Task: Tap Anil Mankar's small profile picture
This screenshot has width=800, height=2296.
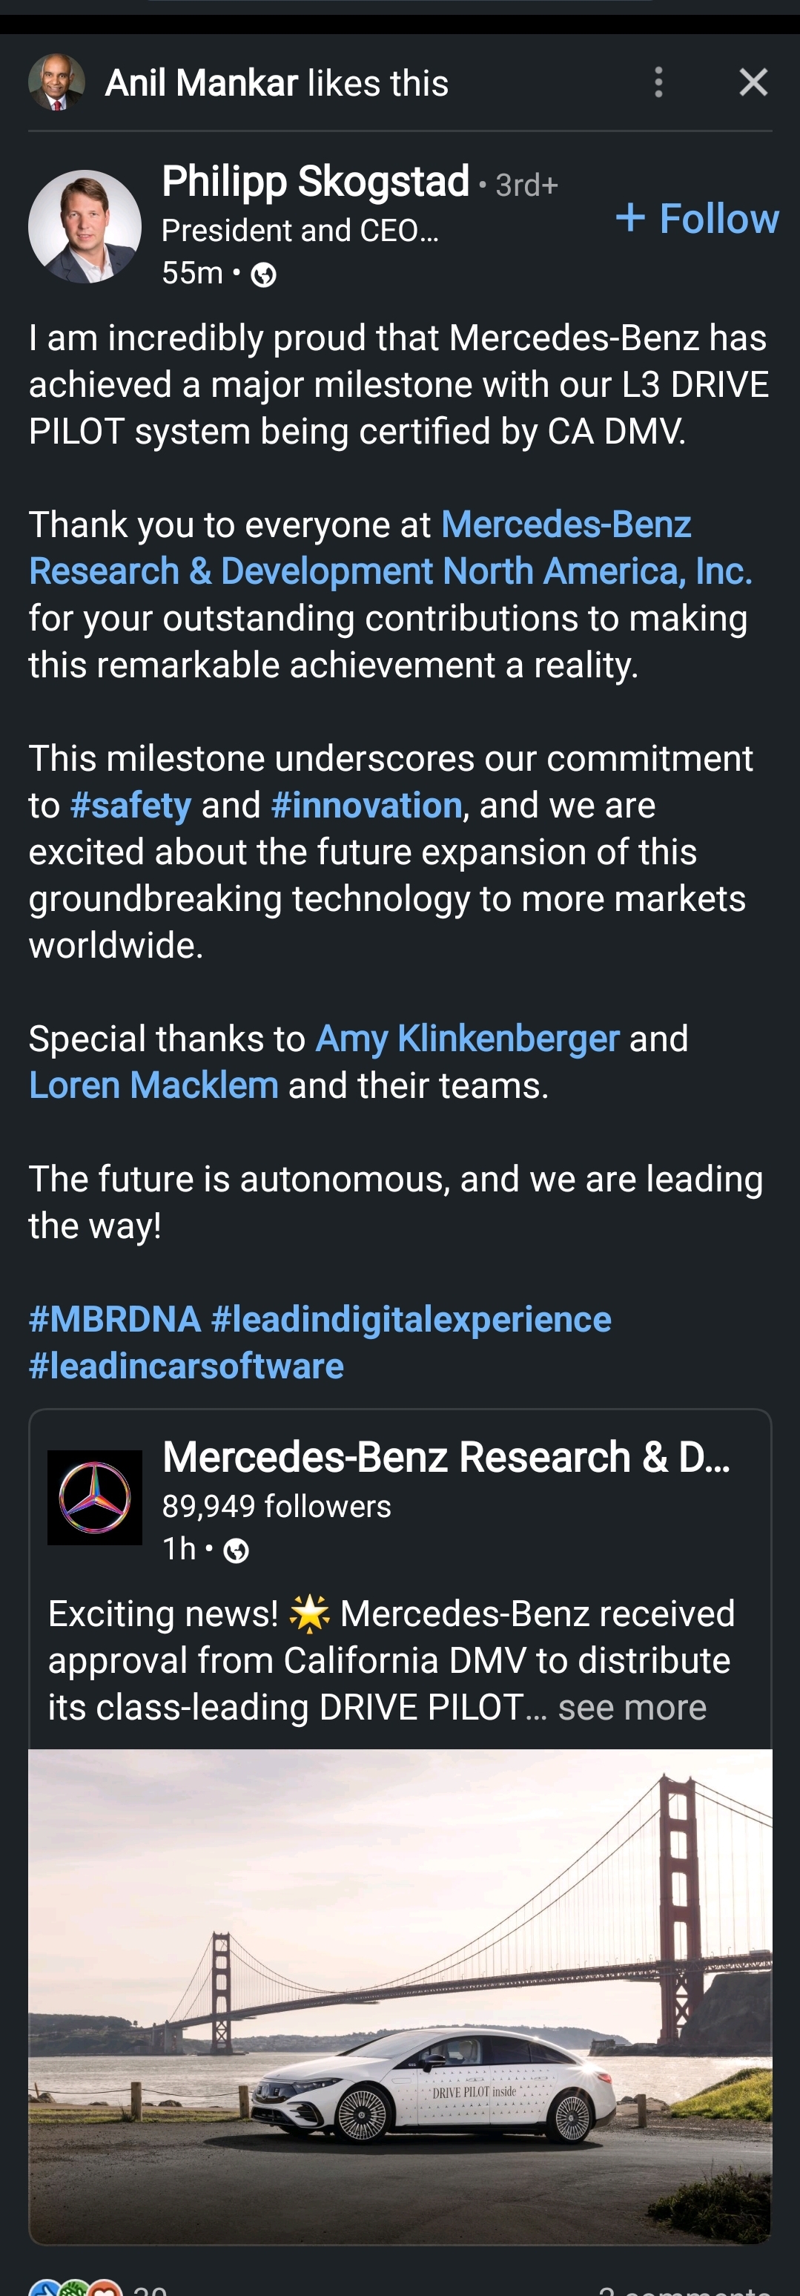Action: (56, 82)
